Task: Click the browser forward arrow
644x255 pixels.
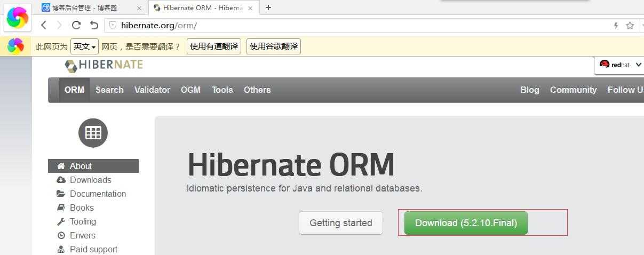Action: [x=59, y=25]
